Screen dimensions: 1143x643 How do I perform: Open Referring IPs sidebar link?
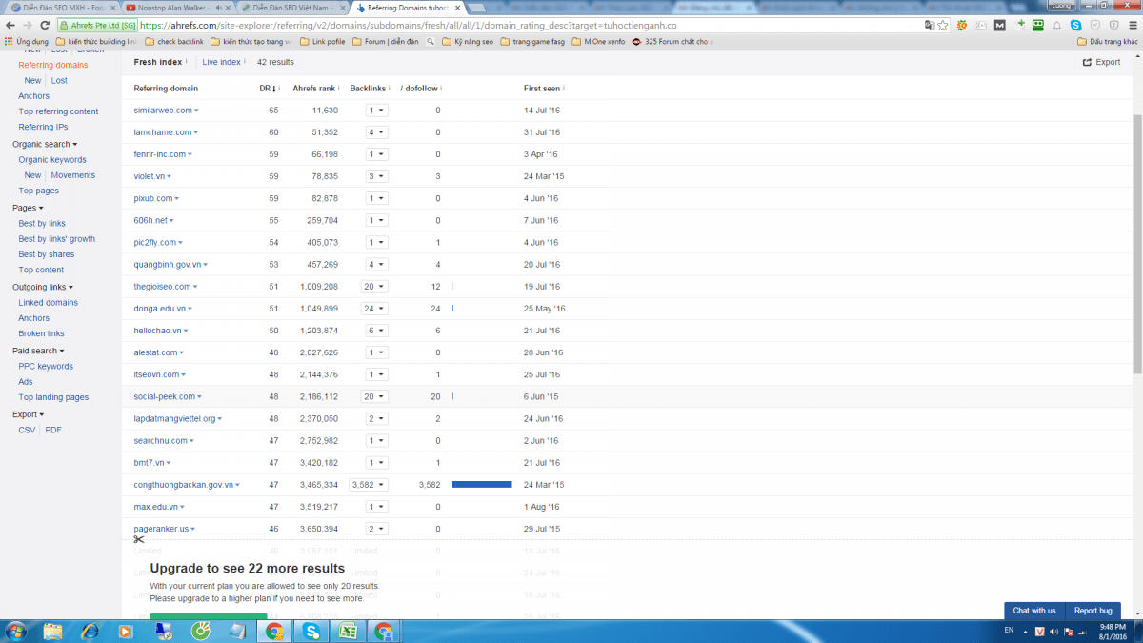tap(43, 127)
